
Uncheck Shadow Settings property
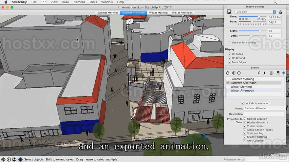coord(245,137)
